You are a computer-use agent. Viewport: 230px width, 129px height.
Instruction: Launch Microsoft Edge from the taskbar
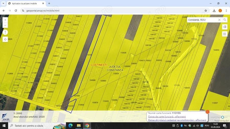point(71,126)
